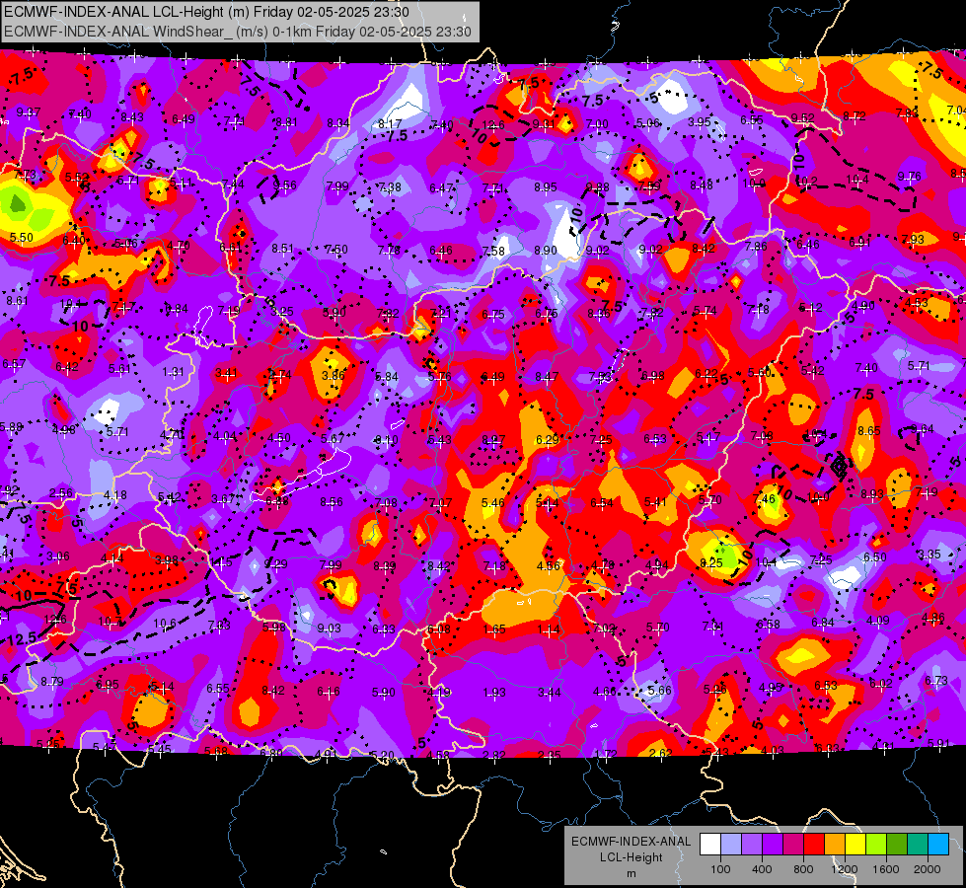Click the wind shear value '8.17'
This screenshot has height=888, width=966.
[x=390, y=124]
